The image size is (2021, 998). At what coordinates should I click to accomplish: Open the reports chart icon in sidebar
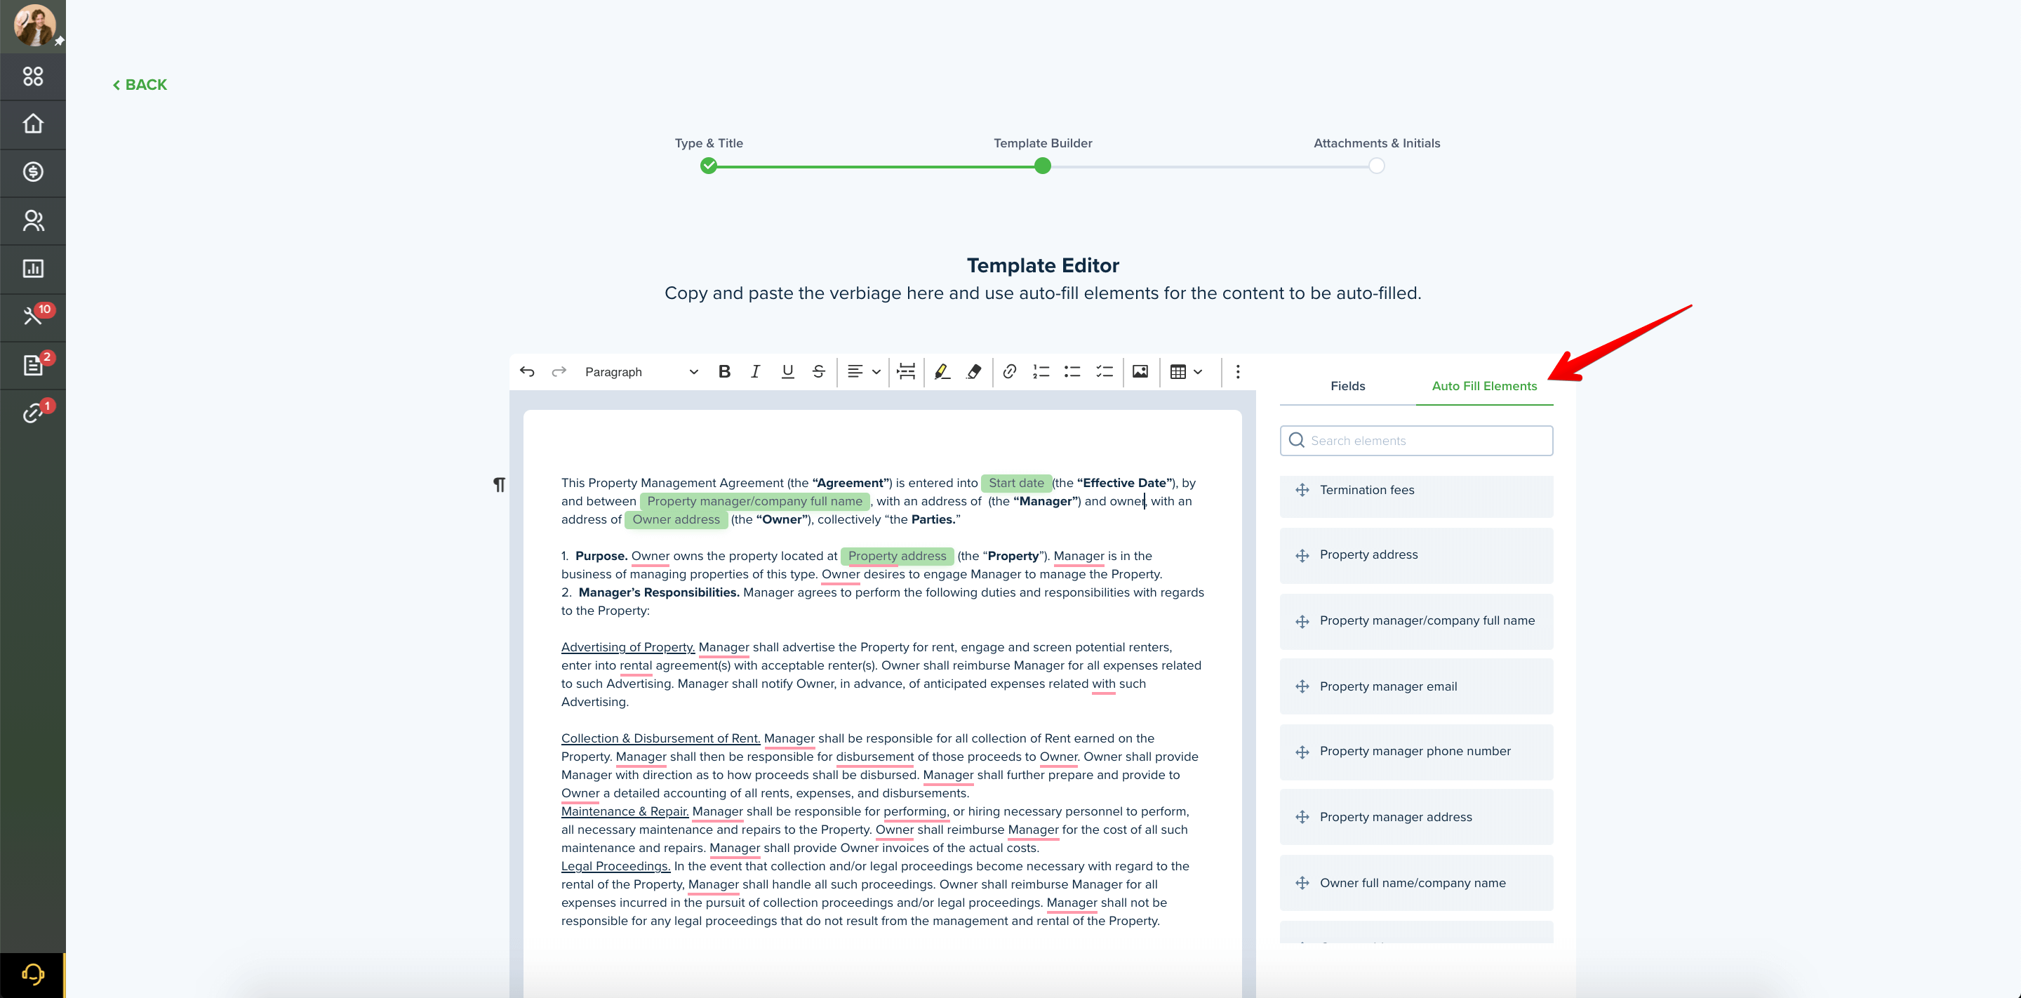click(x=33, y=268)
